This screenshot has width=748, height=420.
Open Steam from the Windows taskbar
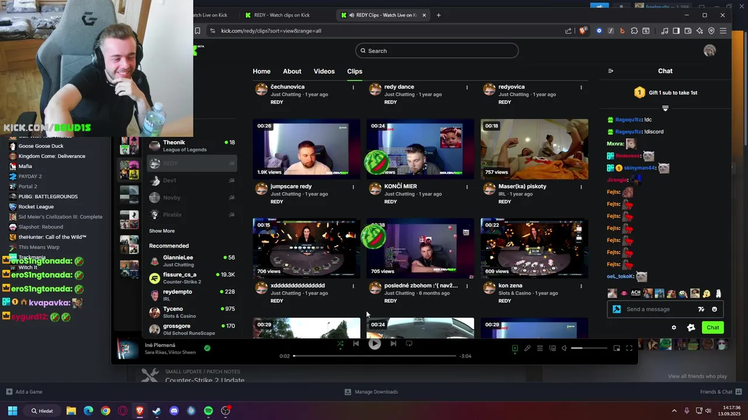pos(157,411)
